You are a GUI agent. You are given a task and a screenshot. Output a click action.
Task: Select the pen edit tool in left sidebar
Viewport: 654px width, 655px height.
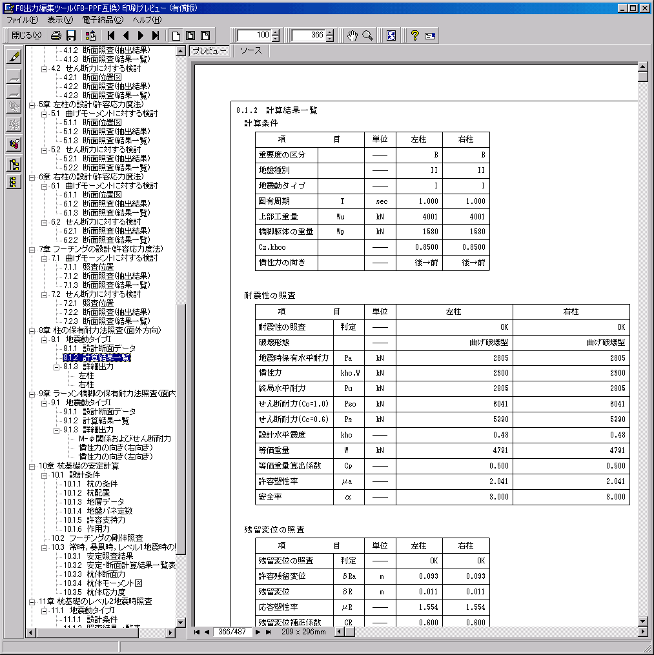tap(14, 56)
